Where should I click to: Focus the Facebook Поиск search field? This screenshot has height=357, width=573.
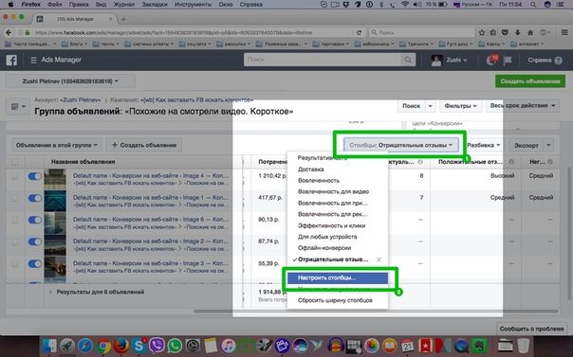pos(323,60)
